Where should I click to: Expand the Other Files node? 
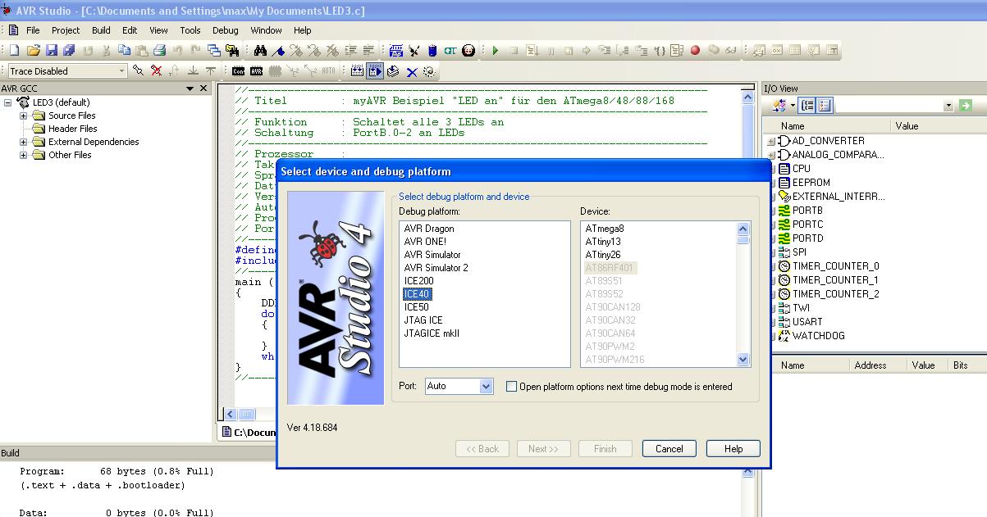coord(24,155)
